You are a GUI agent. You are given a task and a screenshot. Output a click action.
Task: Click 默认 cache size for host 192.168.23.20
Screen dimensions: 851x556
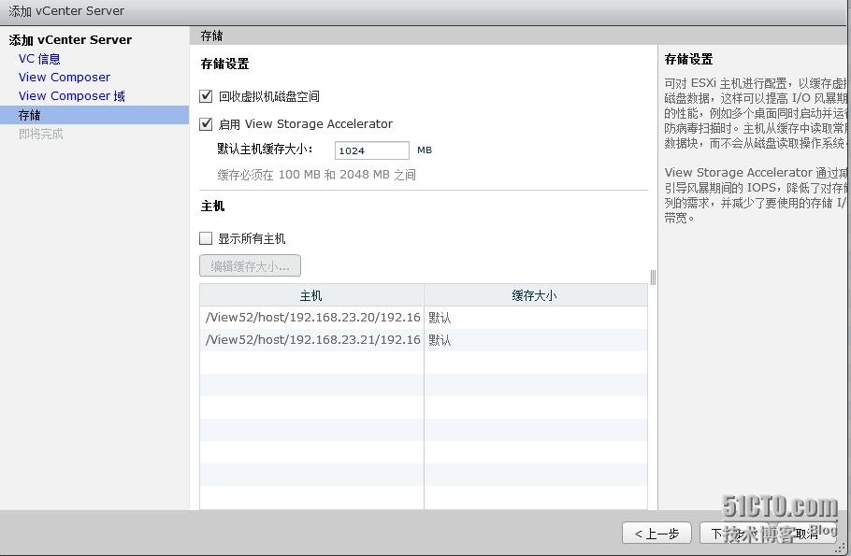click(x=440, y=318)
